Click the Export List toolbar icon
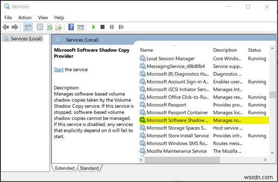Viewport: 278px width, 182px height. pyautogui.click(x=59, y=27)
